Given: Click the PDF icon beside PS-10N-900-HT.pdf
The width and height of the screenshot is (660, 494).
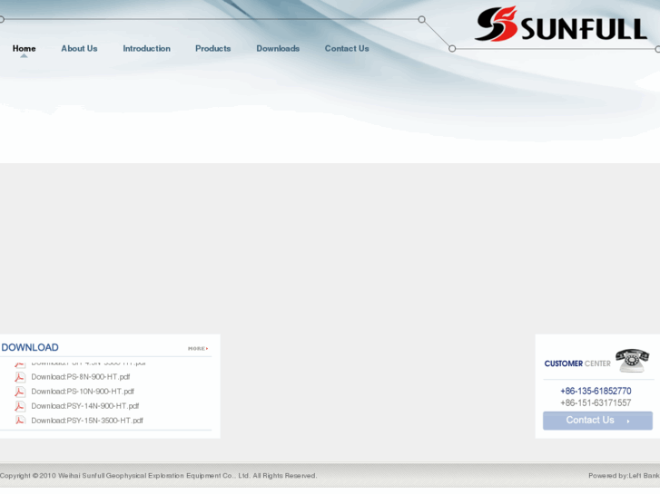Looking at the screenshot, I should click(x=19, y=392).
